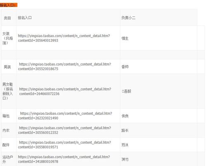The width and height of the screenshot is (206, 166).
Task: Click the 报名入口 column header
Action: pyautogui.click(x=25, y=18)
